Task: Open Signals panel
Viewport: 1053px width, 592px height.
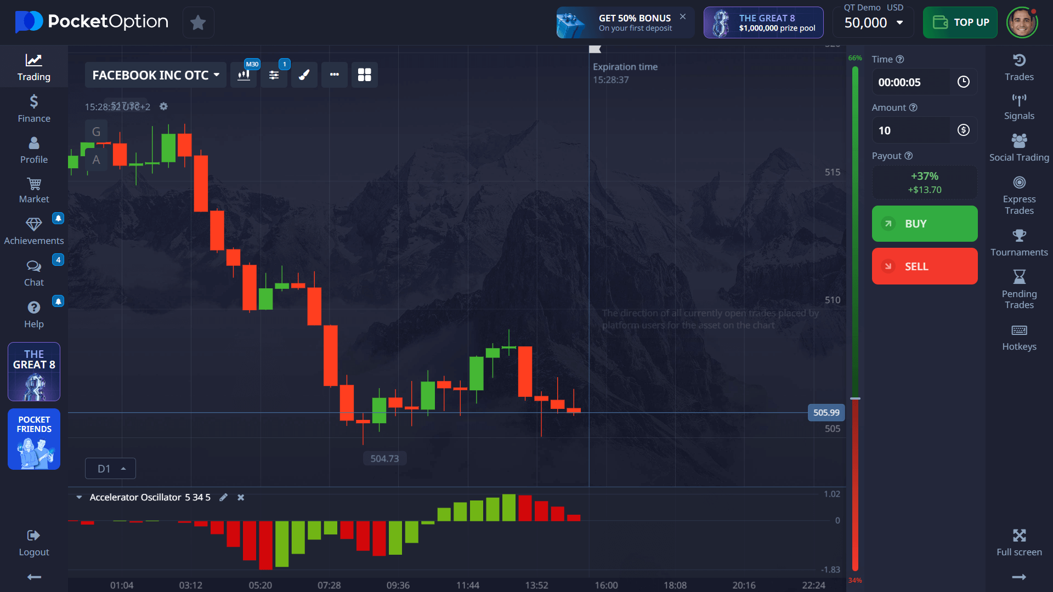Action: coord(1018,107)
